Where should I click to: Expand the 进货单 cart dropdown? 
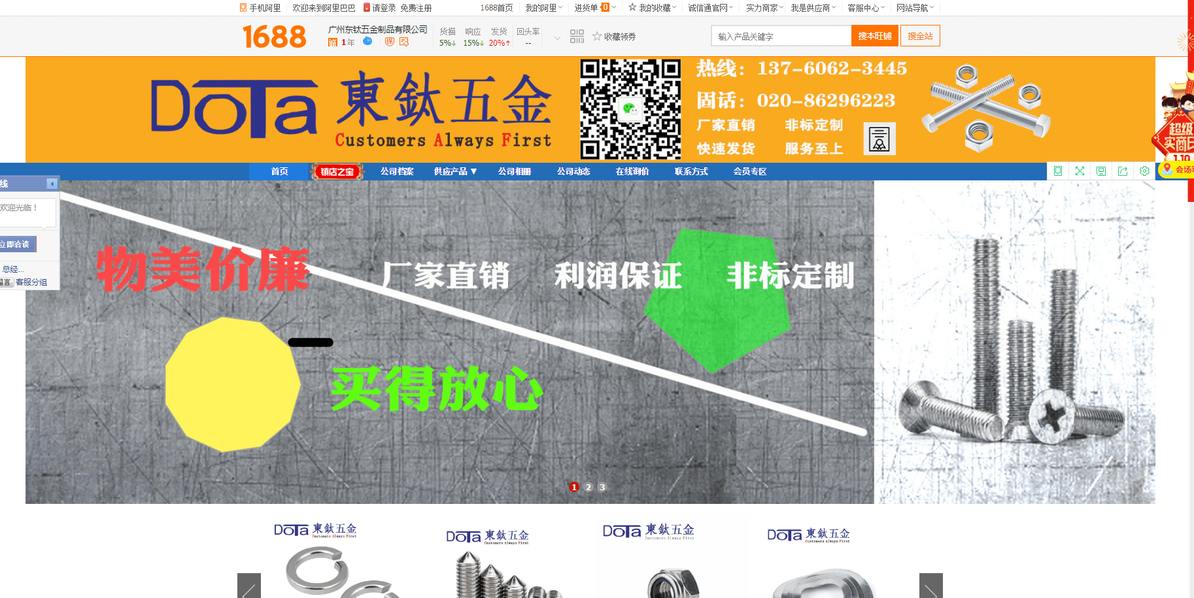tap(594, 8)
